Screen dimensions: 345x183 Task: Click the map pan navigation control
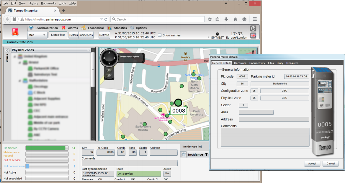(109, 58)
